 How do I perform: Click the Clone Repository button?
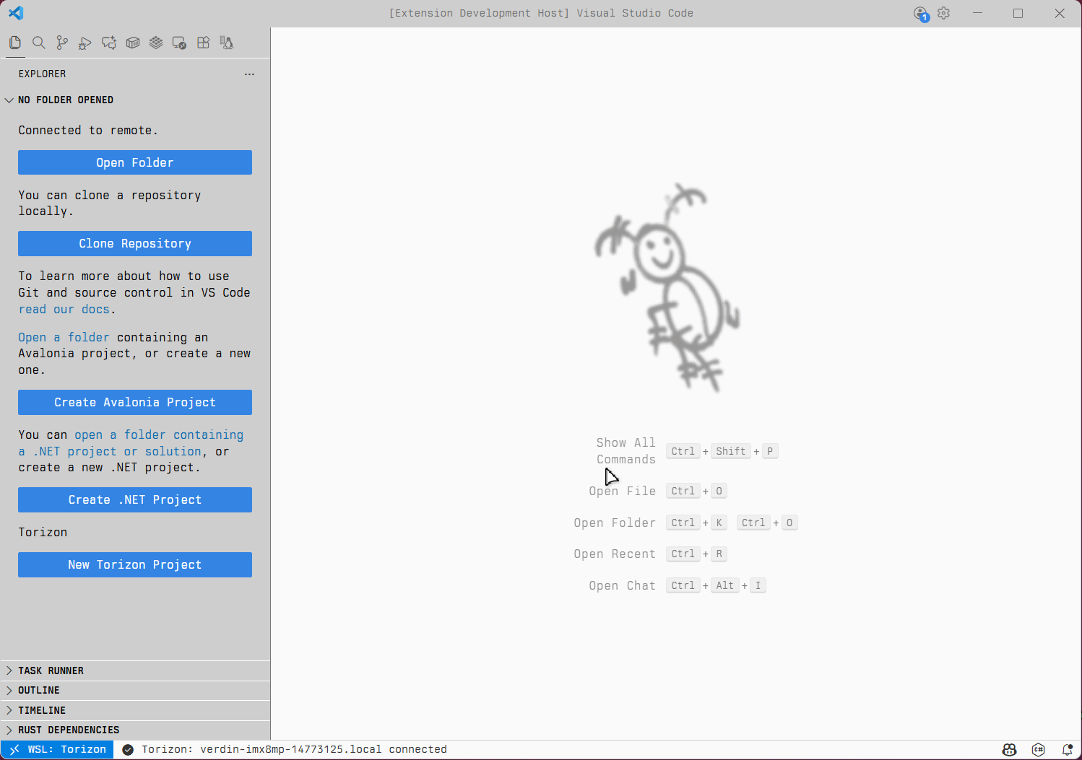coord(135,244)
